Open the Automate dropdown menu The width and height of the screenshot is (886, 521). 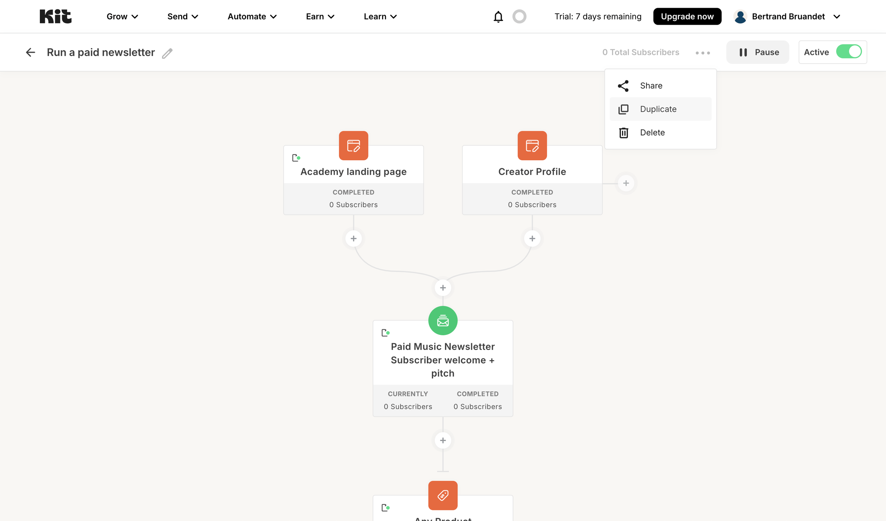[252, 17]
